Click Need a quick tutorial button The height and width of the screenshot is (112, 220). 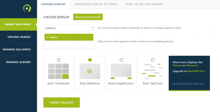88,17
